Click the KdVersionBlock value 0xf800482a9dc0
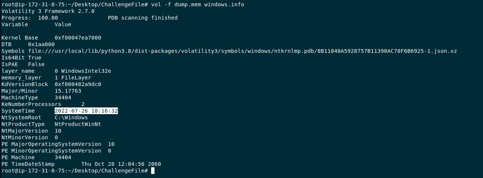Image resolution: width=483 pixels, height=178 pixels. (x=78, y=84)
